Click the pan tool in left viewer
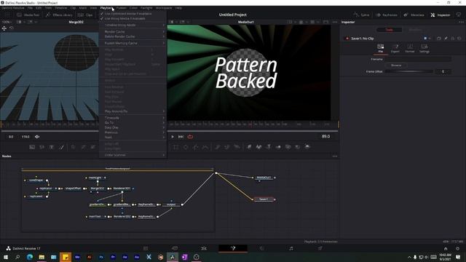This screenshot has height=262, width=466. click(4, 28)
